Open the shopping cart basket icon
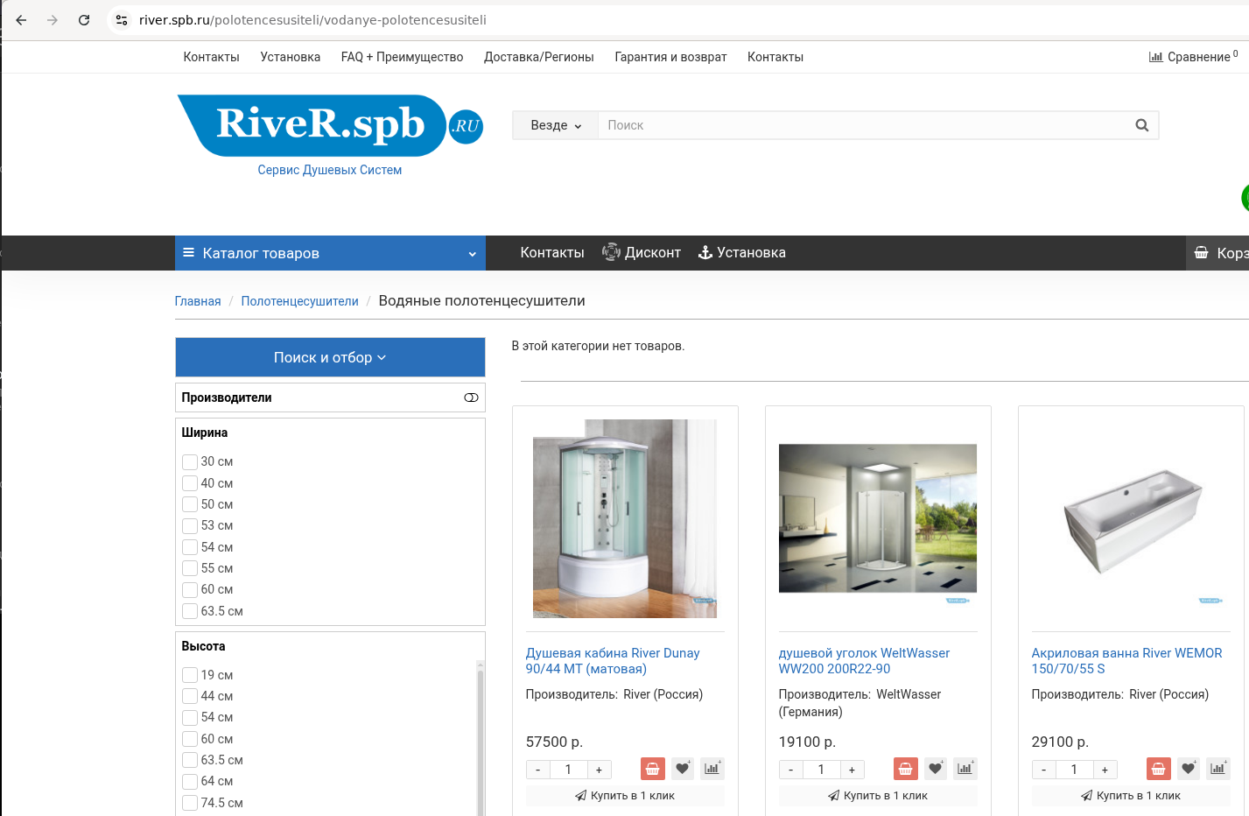 click(1202, 253)
